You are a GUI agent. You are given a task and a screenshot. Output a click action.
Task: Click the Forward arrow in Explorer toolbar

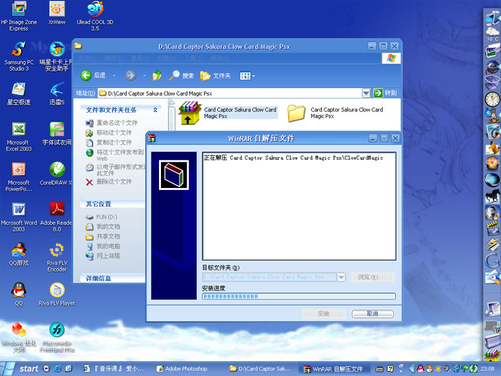(x=130, y=75)
